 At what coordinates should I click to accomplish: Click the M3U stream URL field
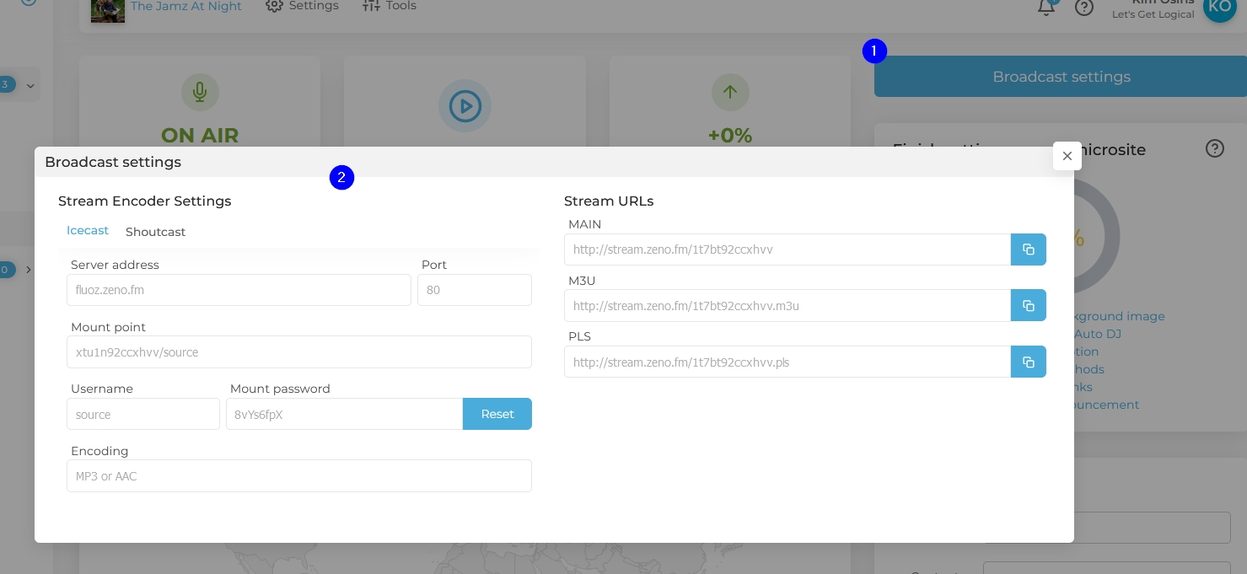787,305
